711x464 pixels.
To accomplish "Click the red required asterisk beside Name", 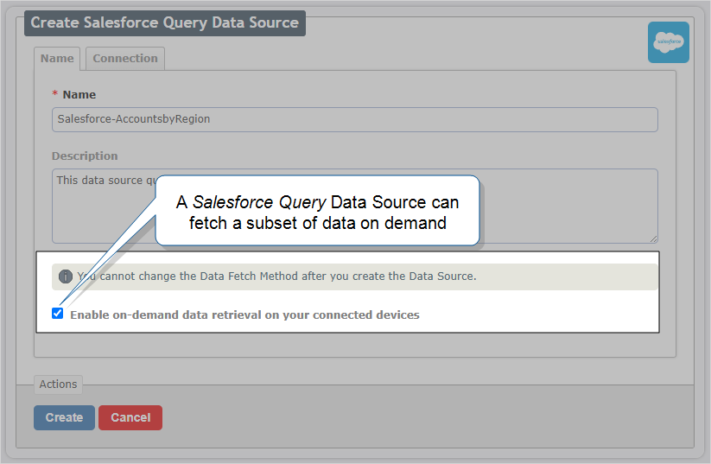I will 55,95.
